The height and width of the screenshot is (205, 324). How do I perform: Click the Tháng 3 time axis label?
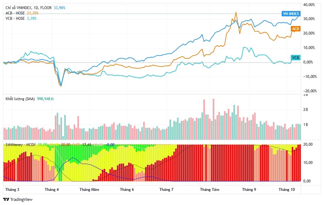12,190
